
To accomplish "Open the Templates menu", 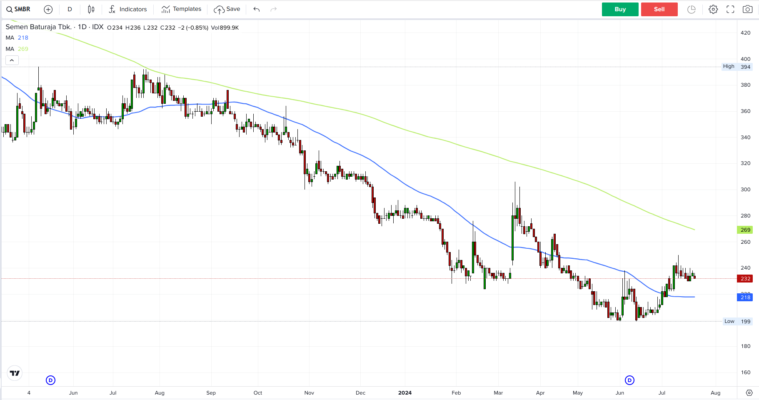I will [x=181, y=9].
